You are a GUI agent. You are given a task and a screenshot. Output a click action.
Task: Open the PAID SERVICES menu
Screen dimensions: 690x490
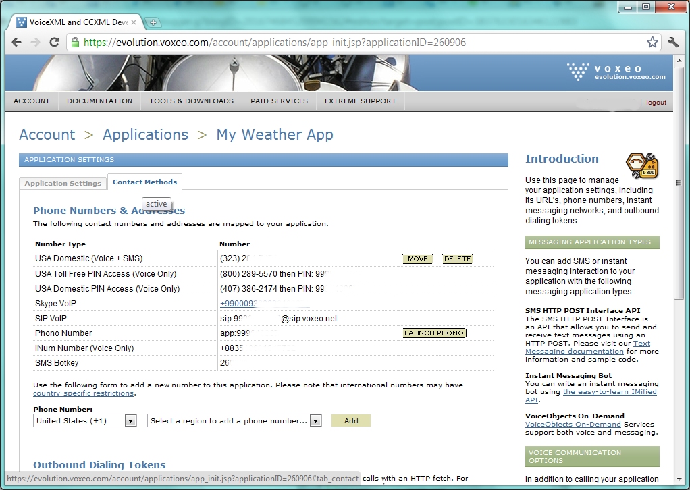pyautogui.click(x=279, y=101)
